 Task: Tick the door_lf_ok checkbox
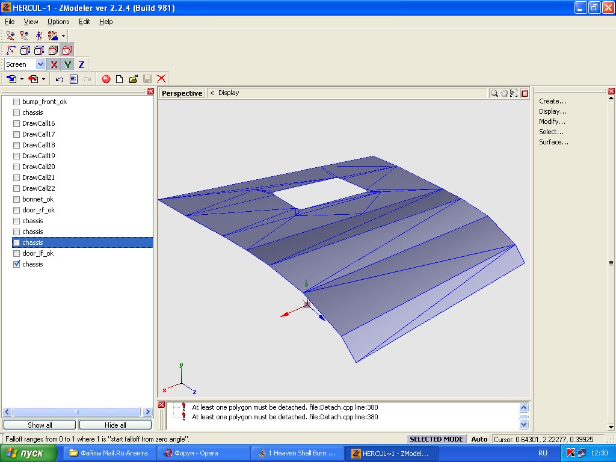(17, 253)
